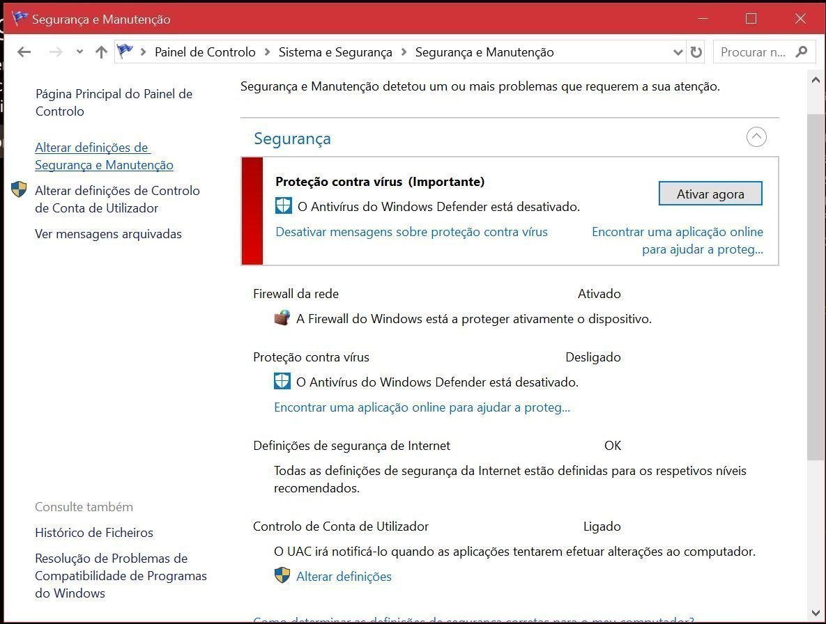Expand chevron before Painel de Controlo
The height and width of the screenshot is (624, 826).
coord(144,52)
